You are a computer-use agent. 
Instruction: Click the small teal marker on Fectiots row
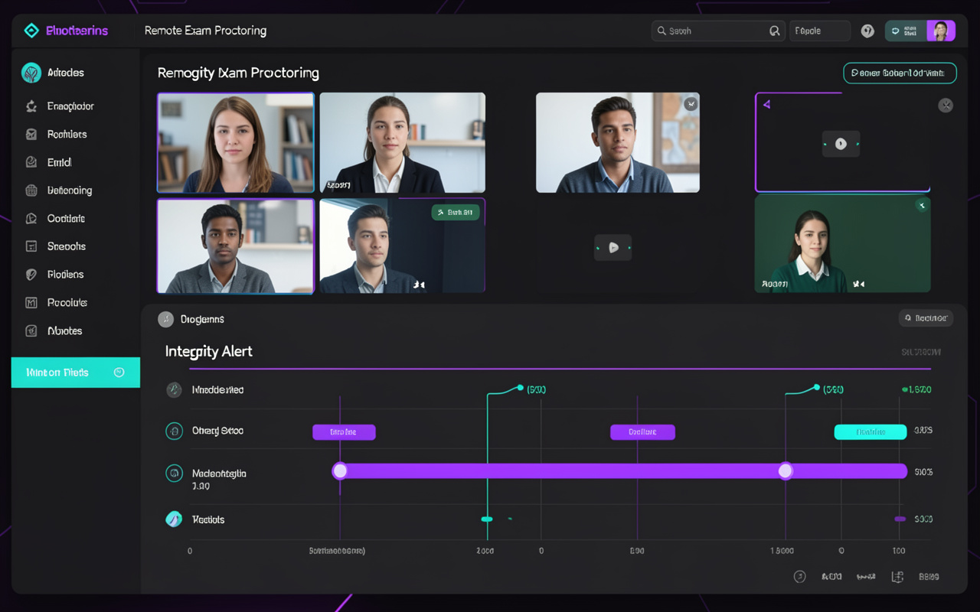[487, 519]
